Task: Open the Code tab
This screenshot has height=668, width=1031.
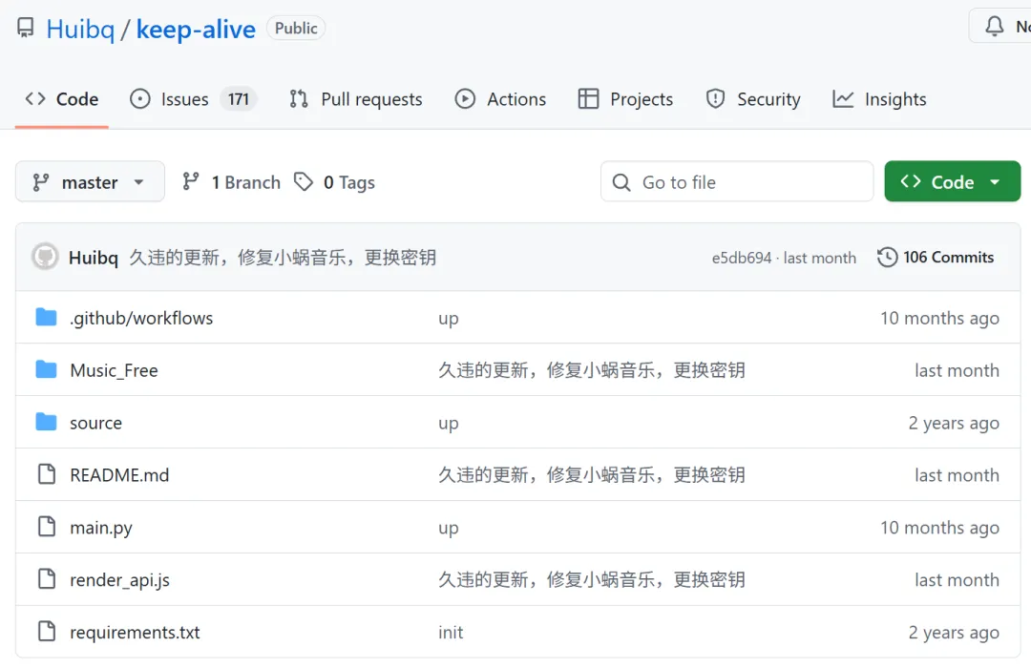Action: 62,99
